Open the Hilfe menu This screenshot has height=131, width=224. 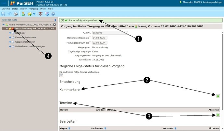tap(50, 9)
